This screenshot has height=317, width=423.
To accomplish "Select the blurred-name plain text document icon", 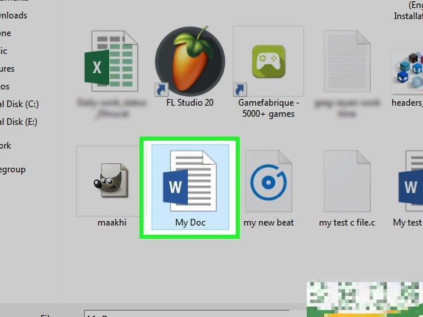I will click(x=347, y=61).
